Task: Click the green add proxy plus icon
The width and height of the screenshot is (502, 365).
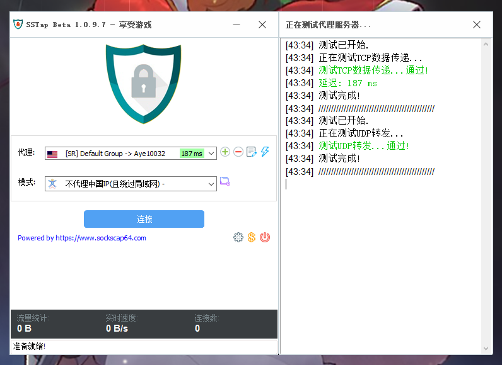Action: pyautogui.click(x=225, y=152)
